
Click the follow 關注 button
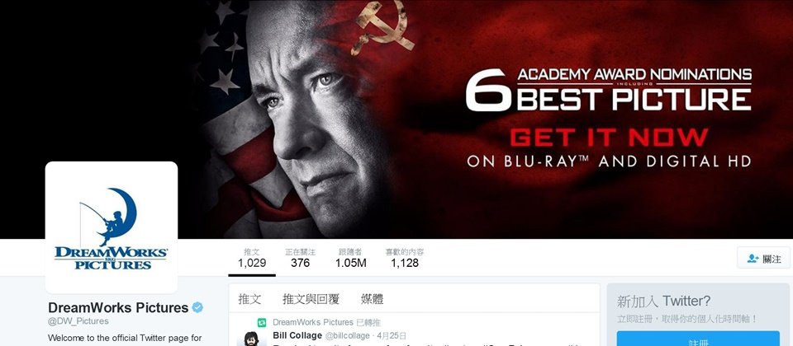pyautogui.click(x=763, y=259)
